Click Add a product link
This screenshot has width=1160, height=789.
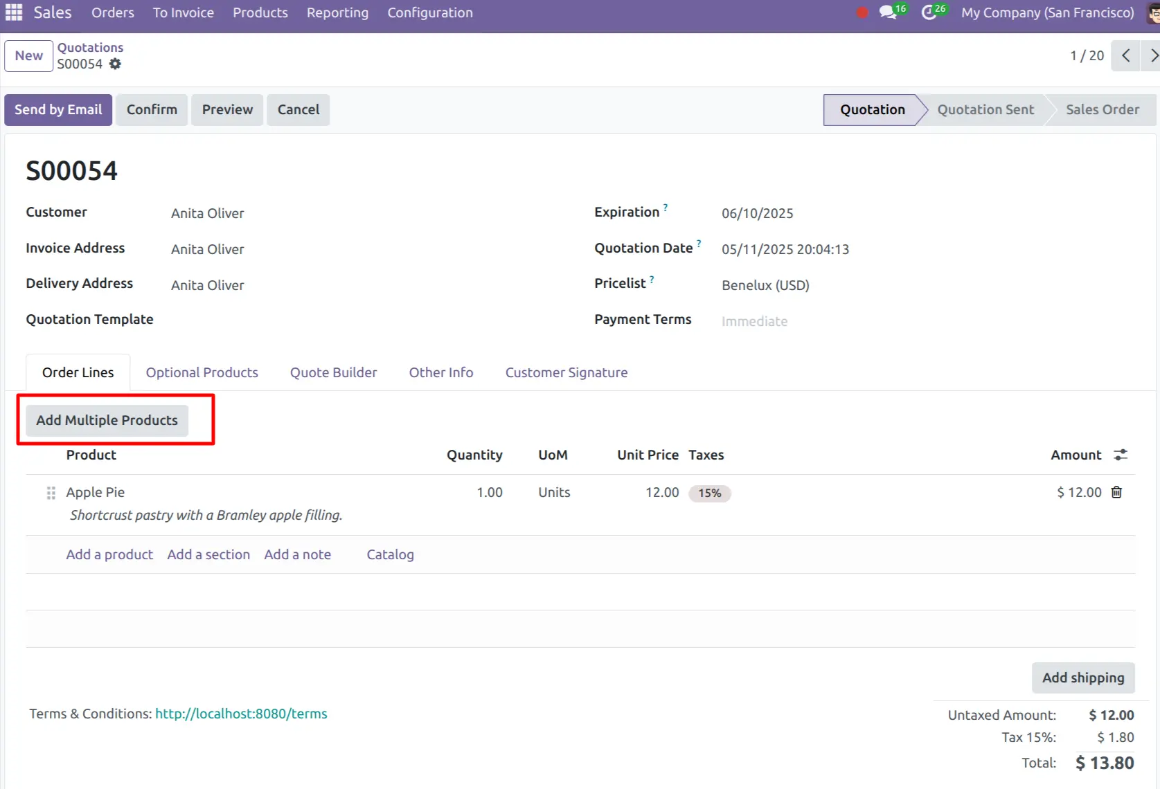tap(109, 554)
